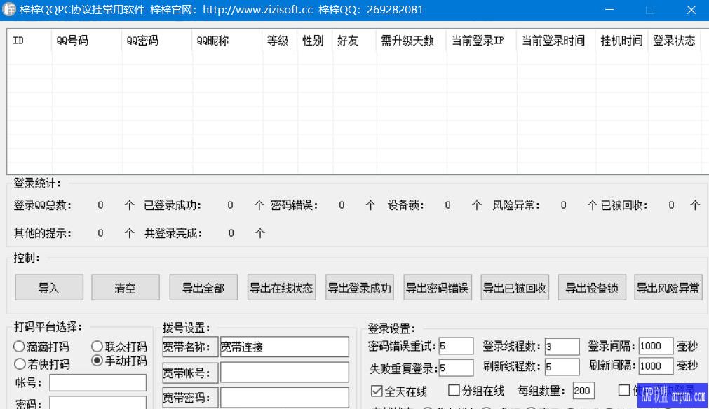This screenshot has width=709, height=409.
Task: Click the 导出全部 button
Action: pyautogui.click(x=203, y=288)
